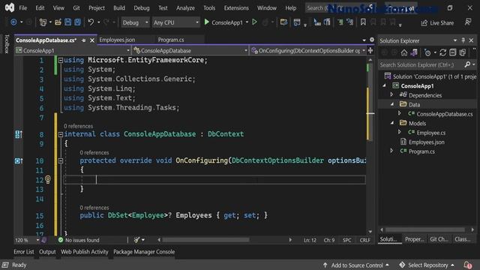Click the Search Solution Explorer input field
480x270 pixels.
[421, 64]
